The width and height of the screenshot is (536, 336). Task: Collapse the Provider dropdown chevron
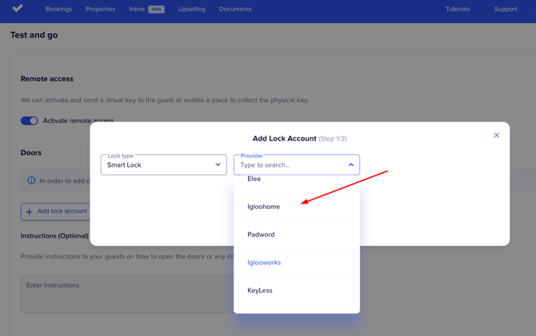click(350, 165)
